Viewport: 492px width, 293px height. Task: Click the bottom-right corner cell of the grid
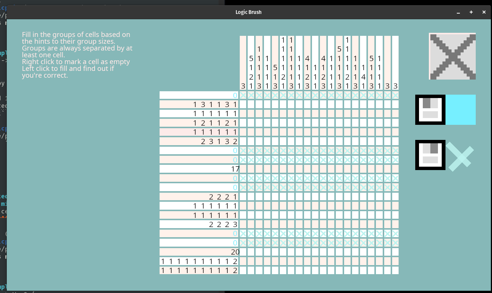395,270
